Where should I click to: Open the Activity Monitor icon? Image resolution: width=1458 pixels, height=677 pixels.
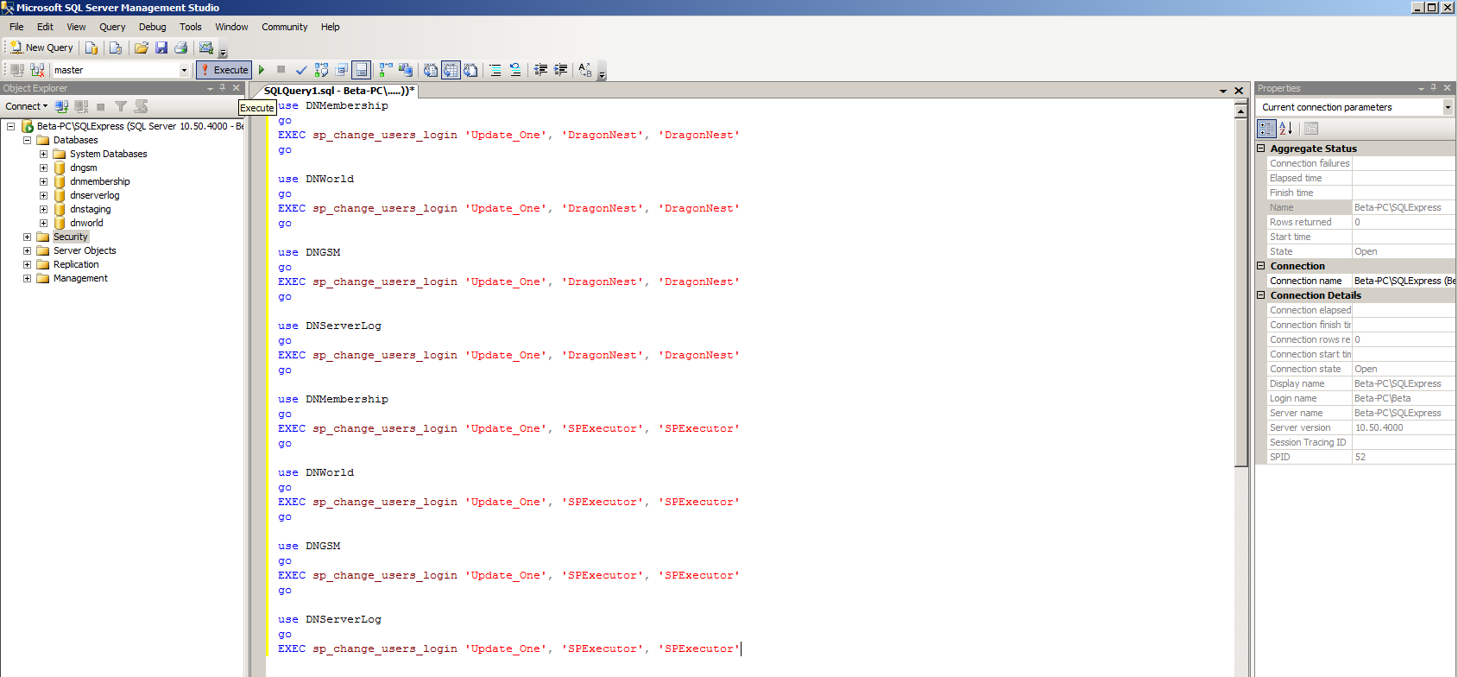coord(206,47)
